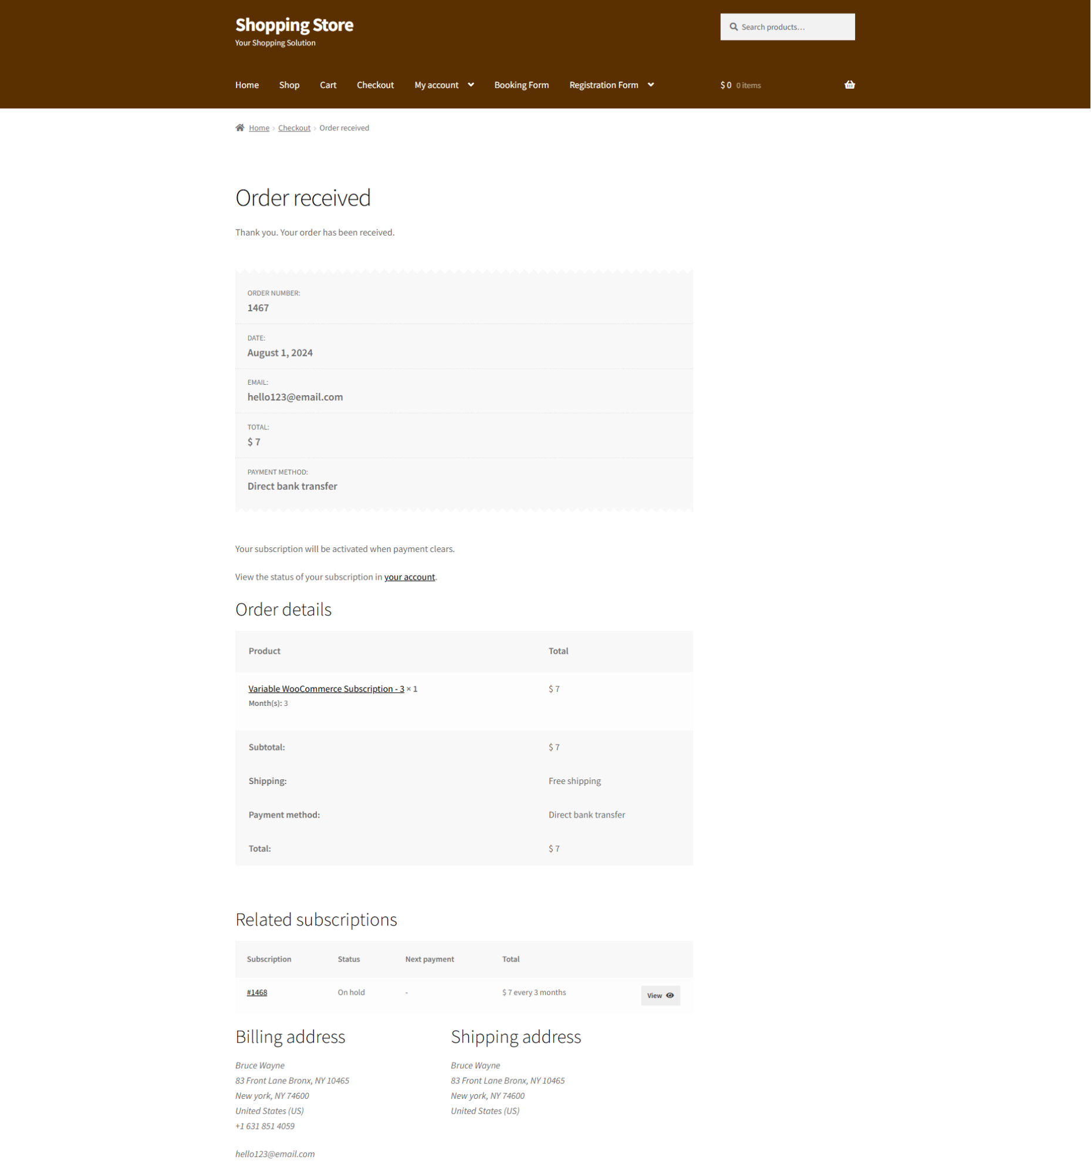The width and height of the screenshot is (1091, 1174).
Task: Click the shopping basket icon
Action: click(850, 85)
